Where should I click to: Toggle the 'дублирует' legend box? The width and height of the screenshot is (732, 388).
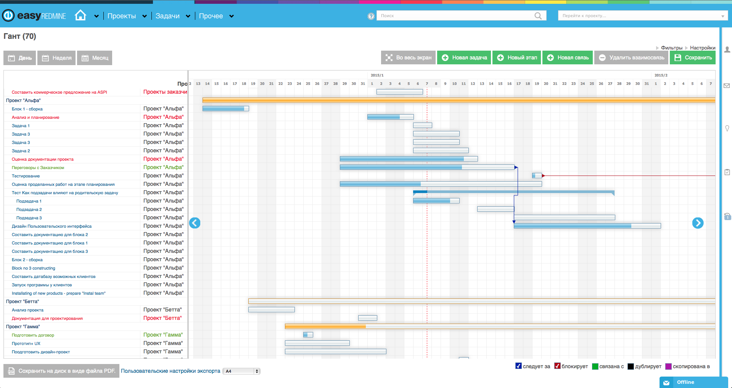click(x=631, y=366)
